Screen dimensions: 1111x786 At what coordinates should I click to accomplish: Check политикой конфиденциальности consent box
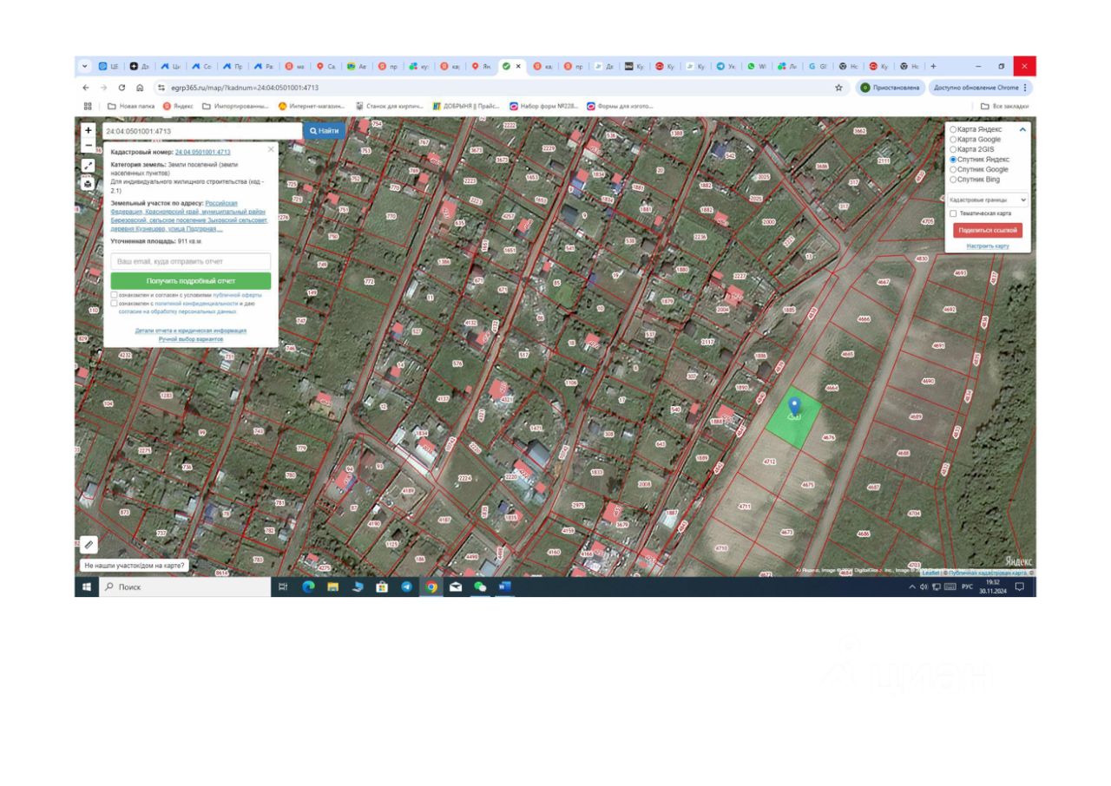point(115,304)
